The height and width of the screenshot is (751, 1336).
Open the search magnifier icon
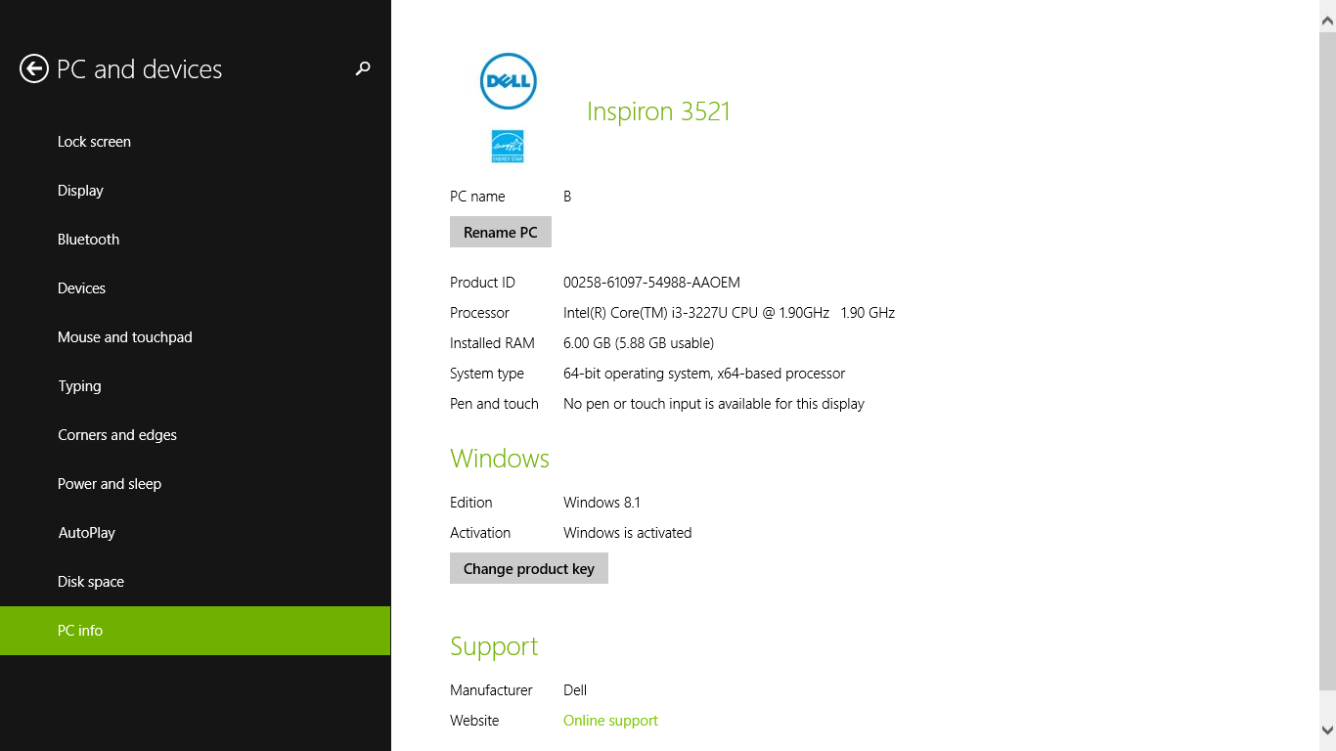pos(363,68)
